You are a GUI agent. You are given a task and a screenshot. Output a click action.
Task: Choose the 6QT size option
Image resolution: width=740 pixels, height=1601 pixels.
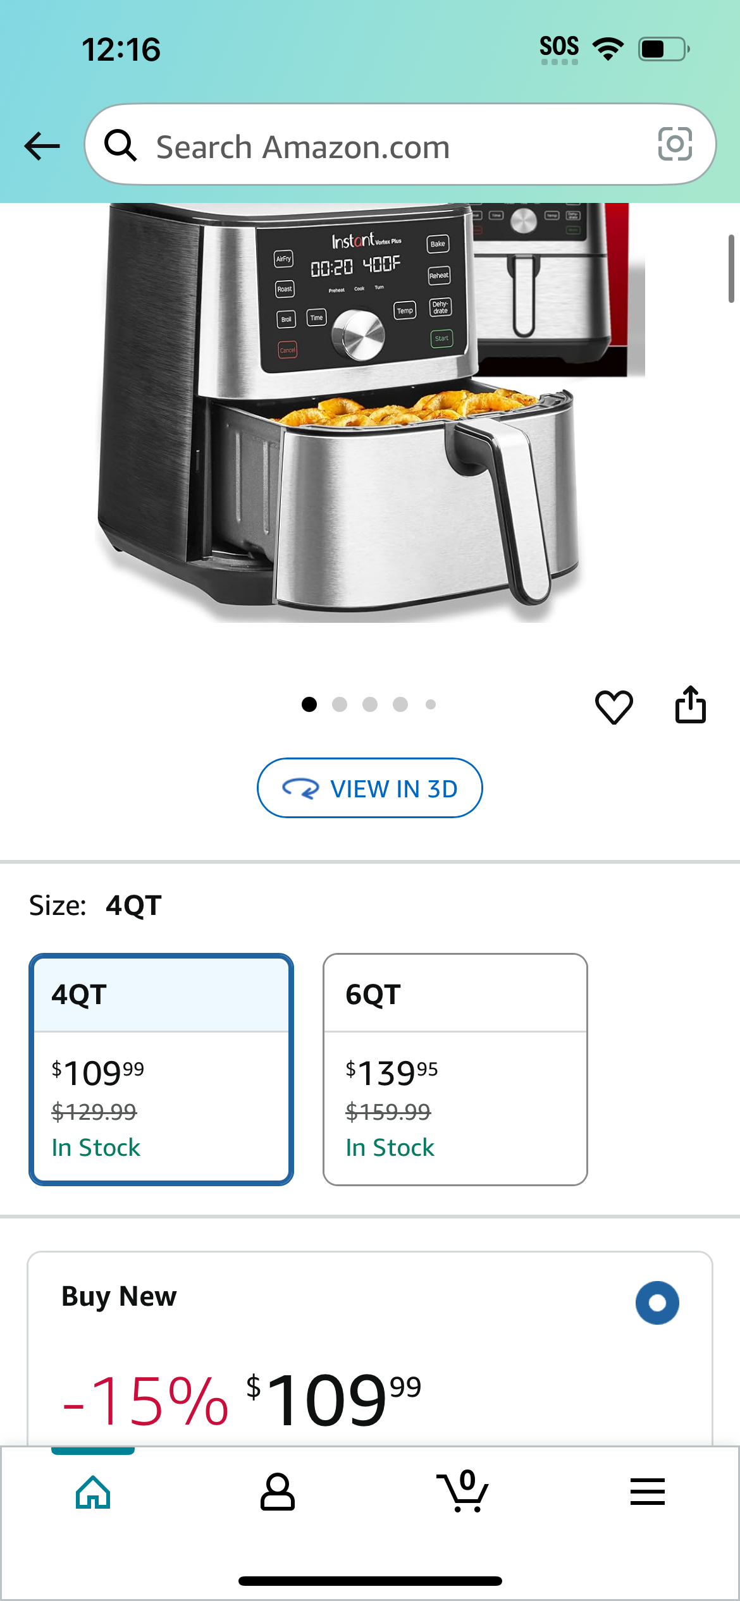point(455,1069)
